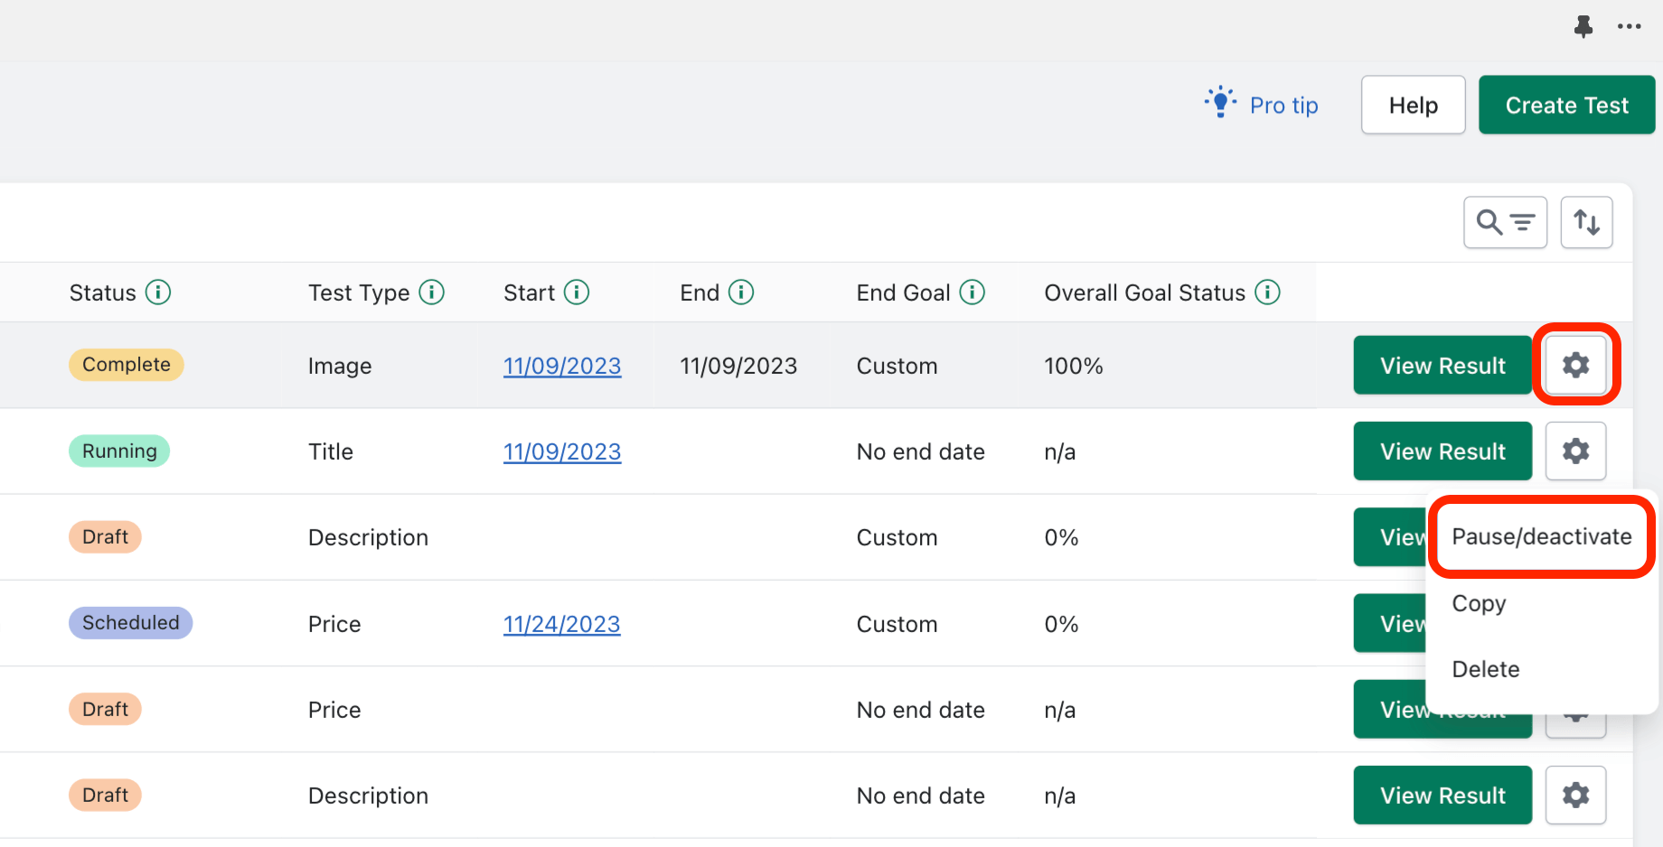Click the End Goal info icon
The image size is (1663, 847).
click(x=972, y=293)
